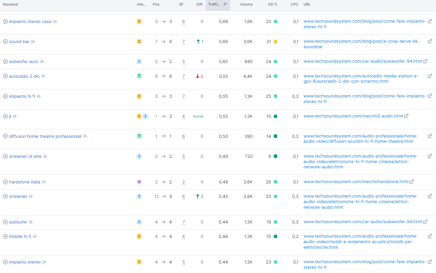Click the plus icon beside 'subwofer auto'
Viewport: 436px width, 273px height.
pos(5,61)
